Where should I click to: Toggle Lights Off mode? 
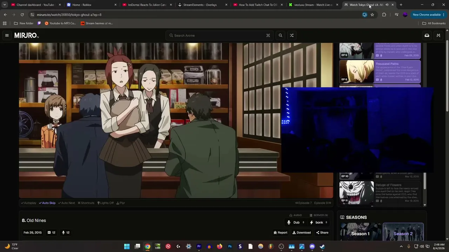(x=105, y=203)
